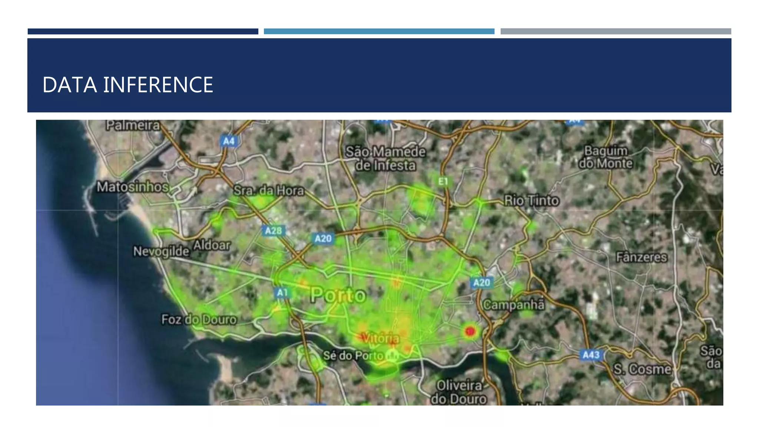This screenshot has height=427, width=759.
Task: Click the A43 highway shield
Action: 591,355
